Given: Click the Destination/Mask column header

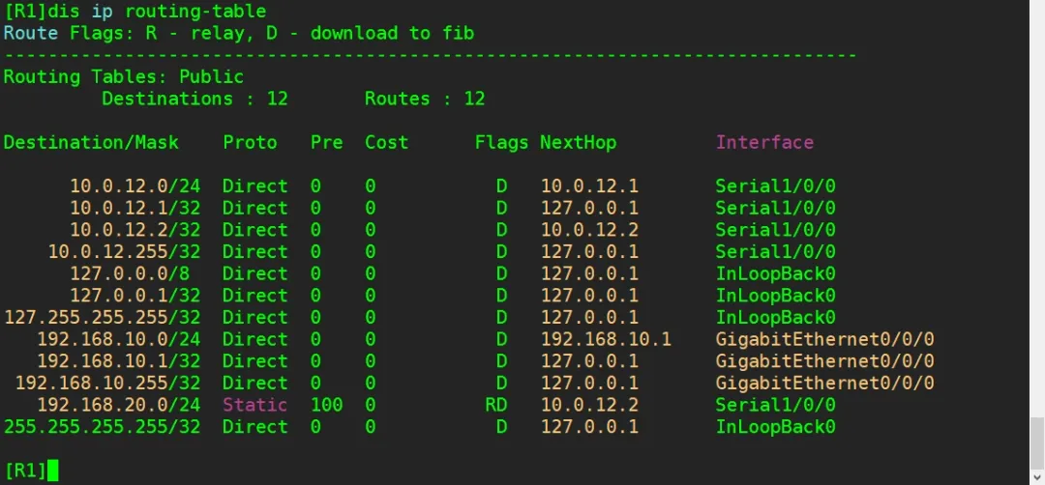Looking at the screenshot, I should click(x=91, y=142).
